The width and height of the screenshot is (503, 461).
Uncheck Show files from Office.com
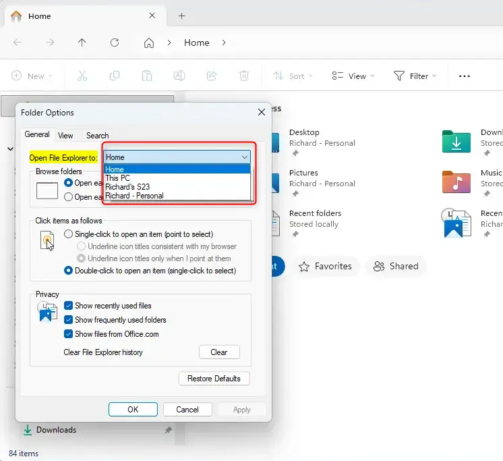pyautogui.click(x=68, y=334)
